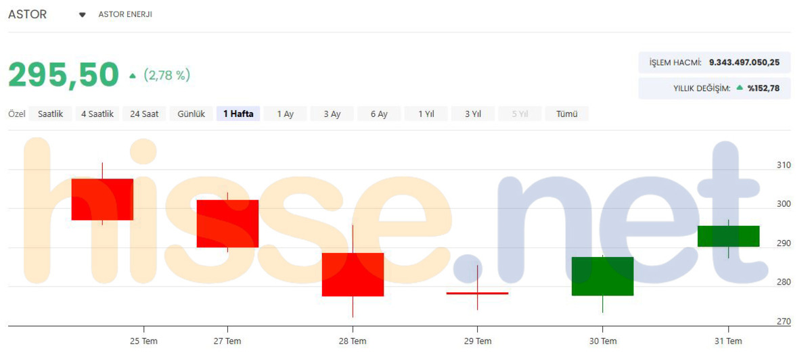Click the 28 Tem red candlestick
Viewport: 812px width, 359px height.
(x=353, y=274)
